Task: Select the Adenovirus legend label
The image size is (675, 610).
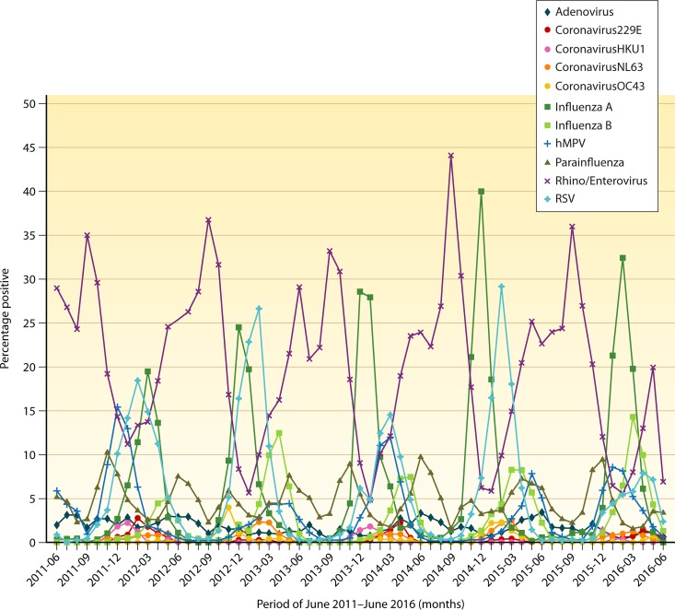Action: pos(584,12)
